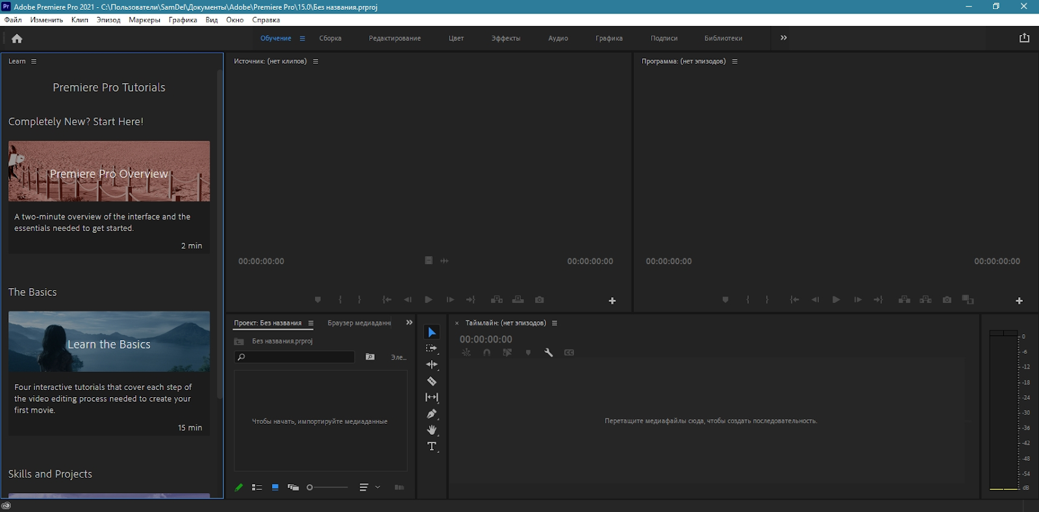Open the Файл menu
Image resolution: width=1039 pixels, height=512 pixels.
tap(13, 19)
